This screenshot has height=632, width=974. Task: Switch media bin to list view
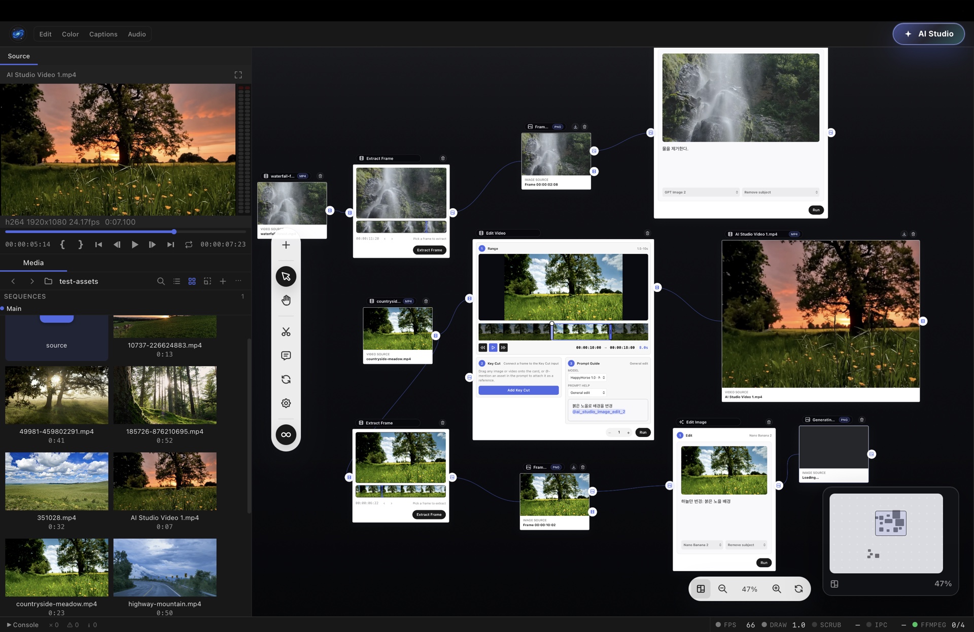177,281
